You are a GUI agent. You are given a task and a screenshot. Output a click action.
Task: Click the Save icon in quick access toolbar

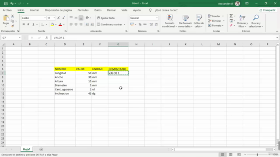(x=6, y=3)
